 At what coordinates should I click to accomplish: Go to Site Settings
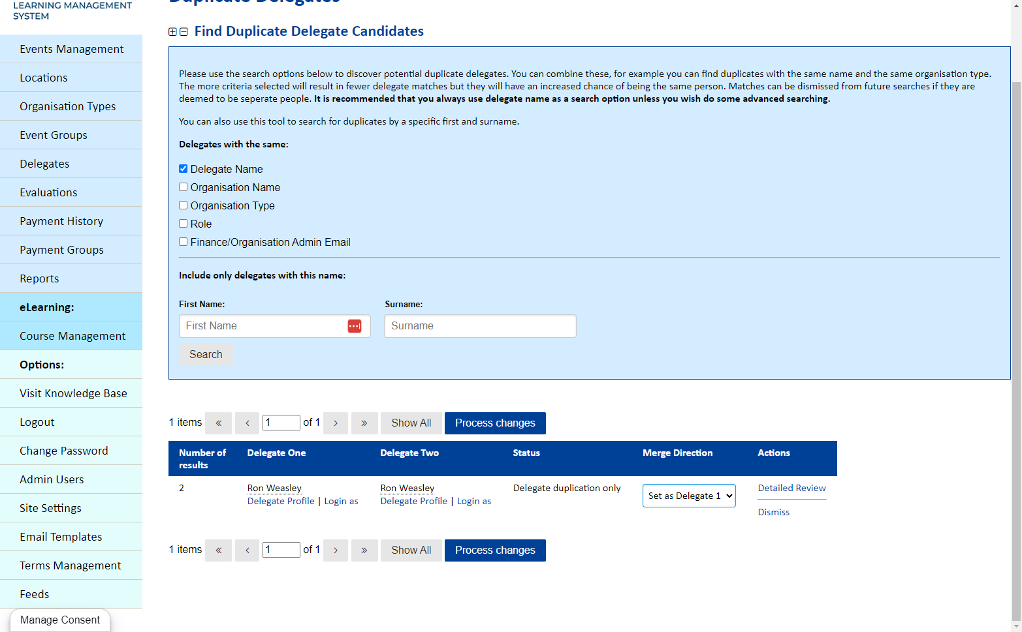coord(71,508)
